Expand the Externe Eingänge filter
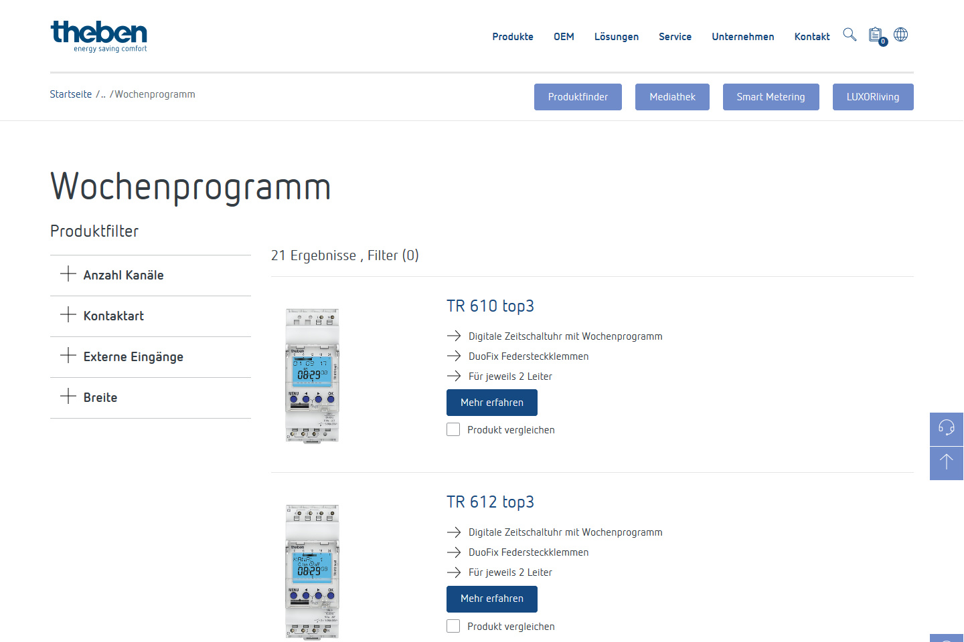 [151, 357]
